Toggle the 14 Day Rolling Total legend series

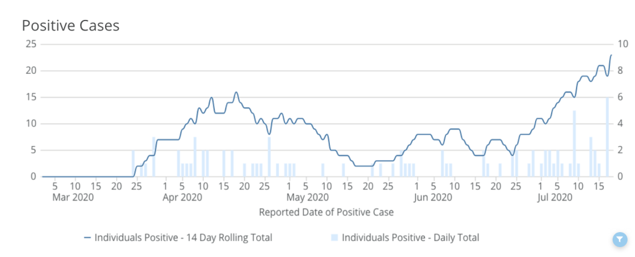click(183, 237)
